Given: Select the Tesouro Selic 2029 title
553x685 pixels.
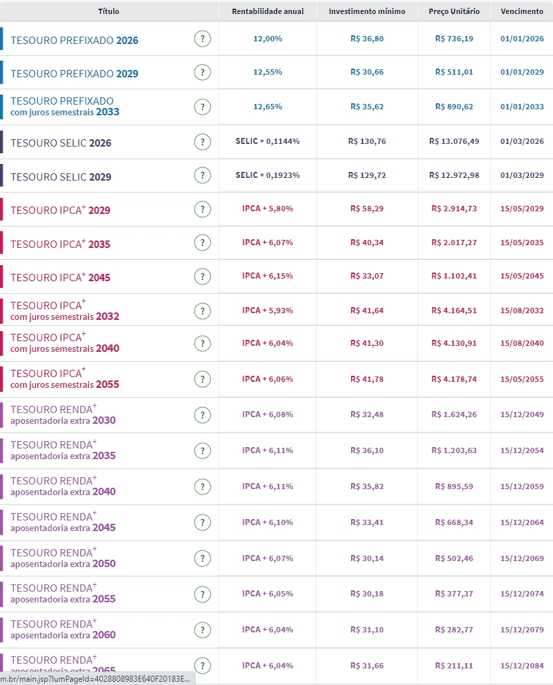Looking at the screenshot, I should tap(61, 177).
